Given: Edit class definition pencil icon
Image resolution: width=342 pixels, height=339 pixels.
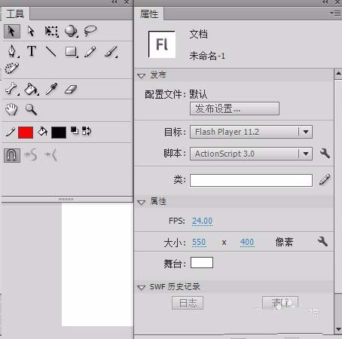Looking at the screenshot, I should click(x=325, y=180).
